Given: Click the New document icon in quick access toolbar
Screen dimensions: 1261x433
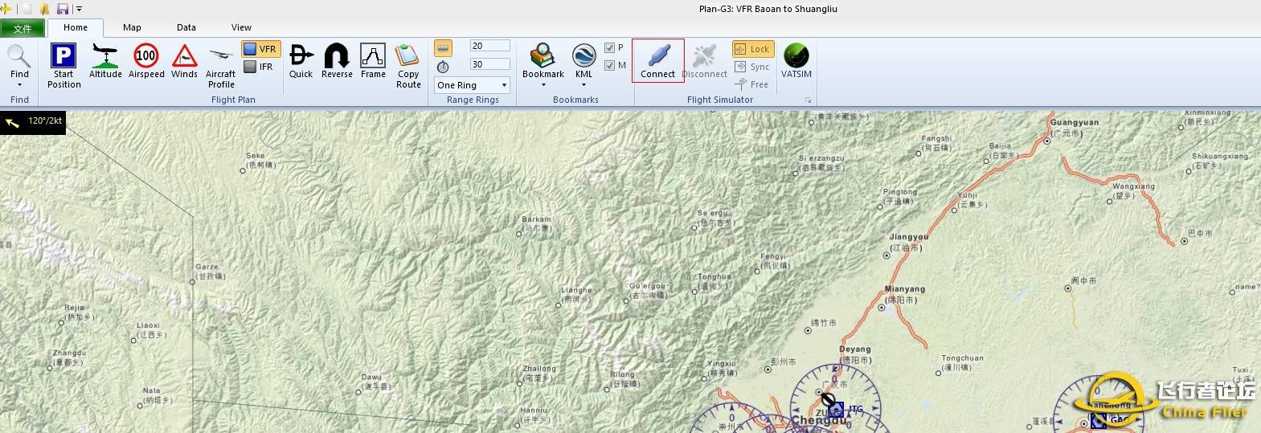Looking at the screenshot, I should tap(27, 9).
